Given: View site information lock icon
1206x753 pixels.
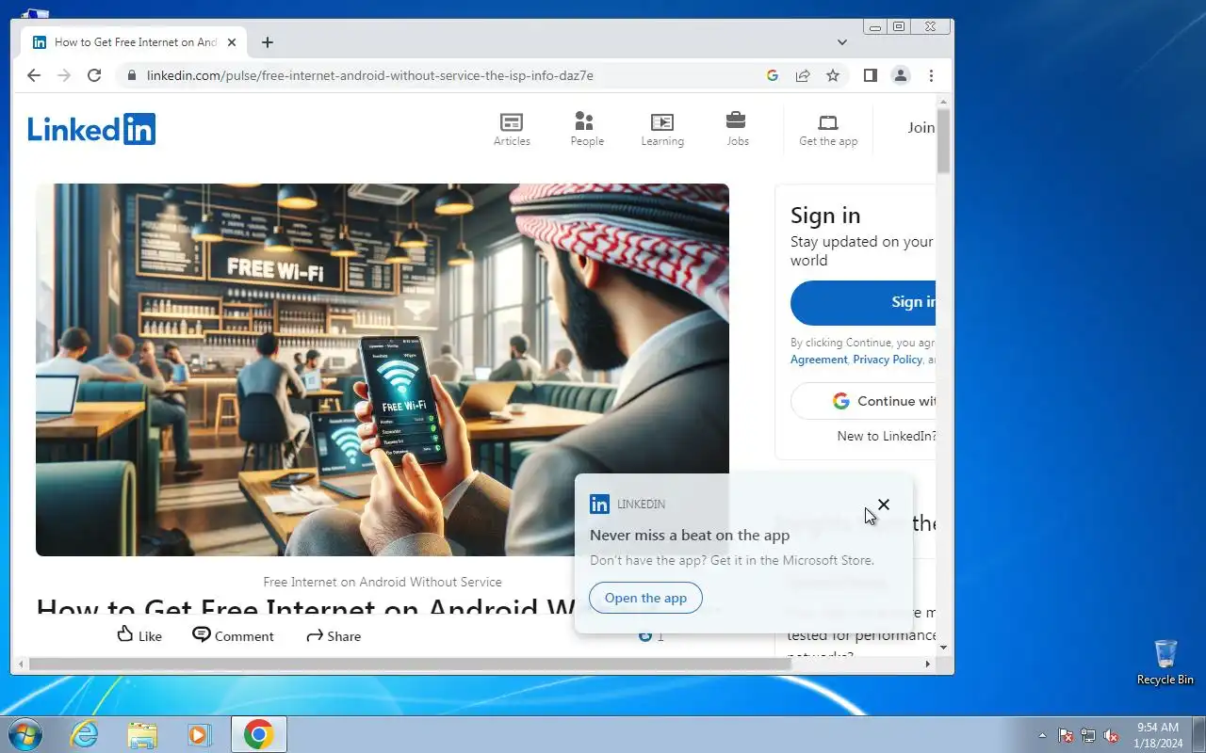Looking at the screenshot, I should pos(130,75).
